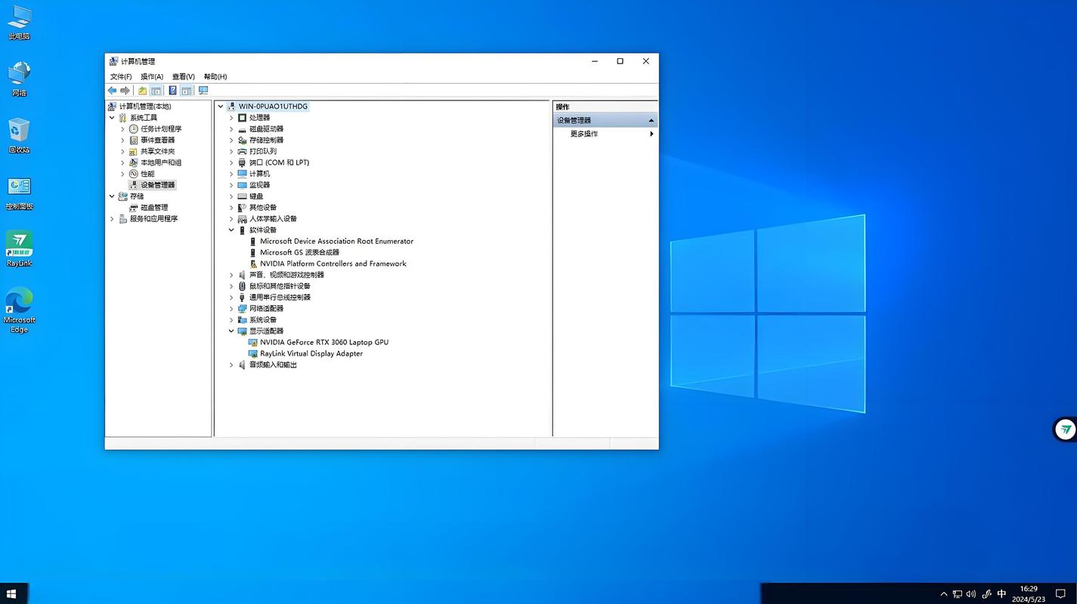
Task: Toggle the action pane toolbar icon
Action: pos(187,90)
